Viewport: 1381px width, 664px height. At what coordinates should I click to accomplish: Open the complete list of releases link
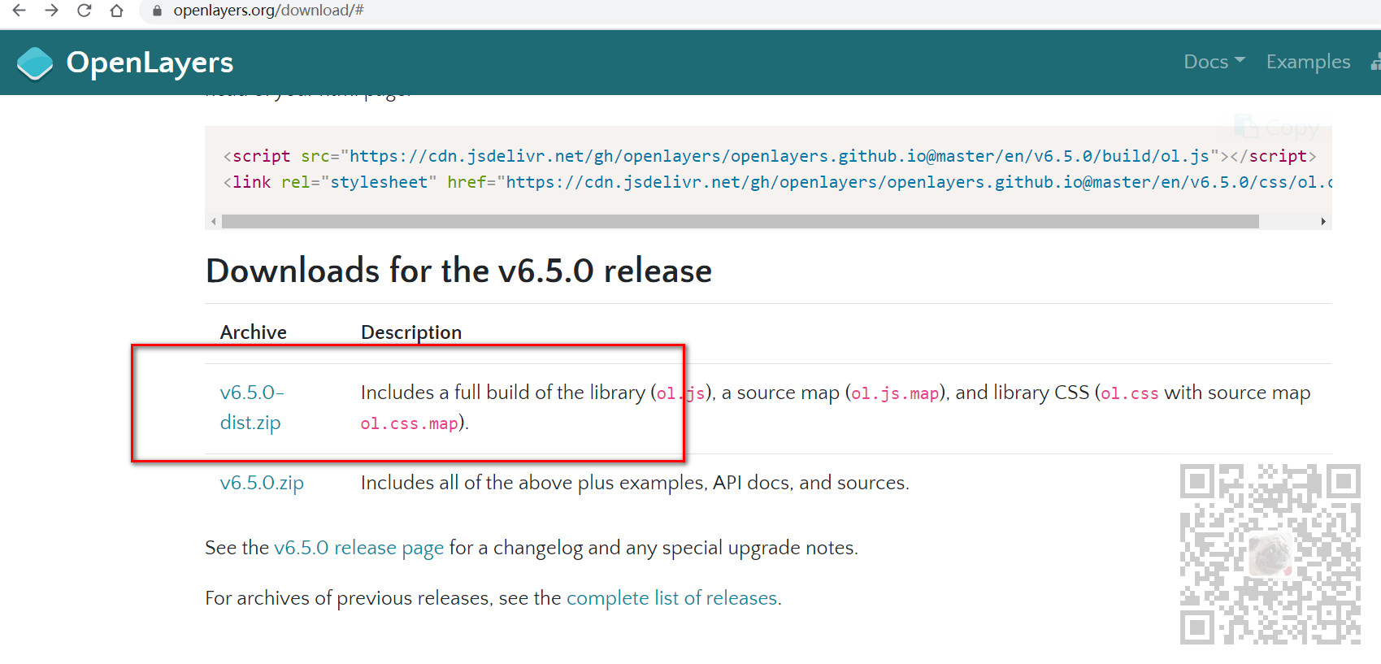(x=672, y=598)
